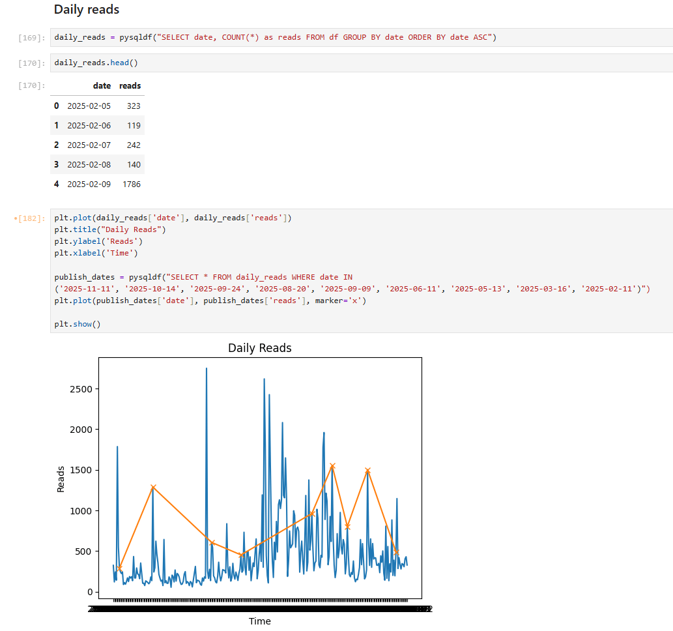Screen dimensions: 673x631
Task: Select the [169] input prompt
Action: (32, 38)
